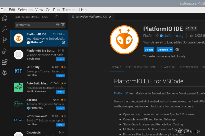Open the Source Control view

[x=5, y=40]
